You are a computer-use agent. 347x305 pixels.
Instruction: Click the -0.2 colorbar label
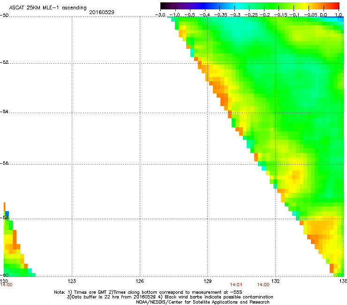(x=265, y=15)
